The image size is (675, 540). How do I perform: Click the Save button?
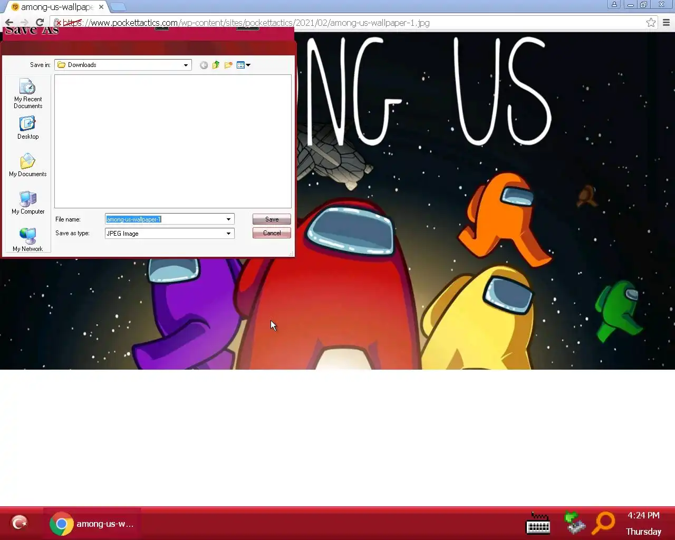pyautogui.click(x=272, y=219)
